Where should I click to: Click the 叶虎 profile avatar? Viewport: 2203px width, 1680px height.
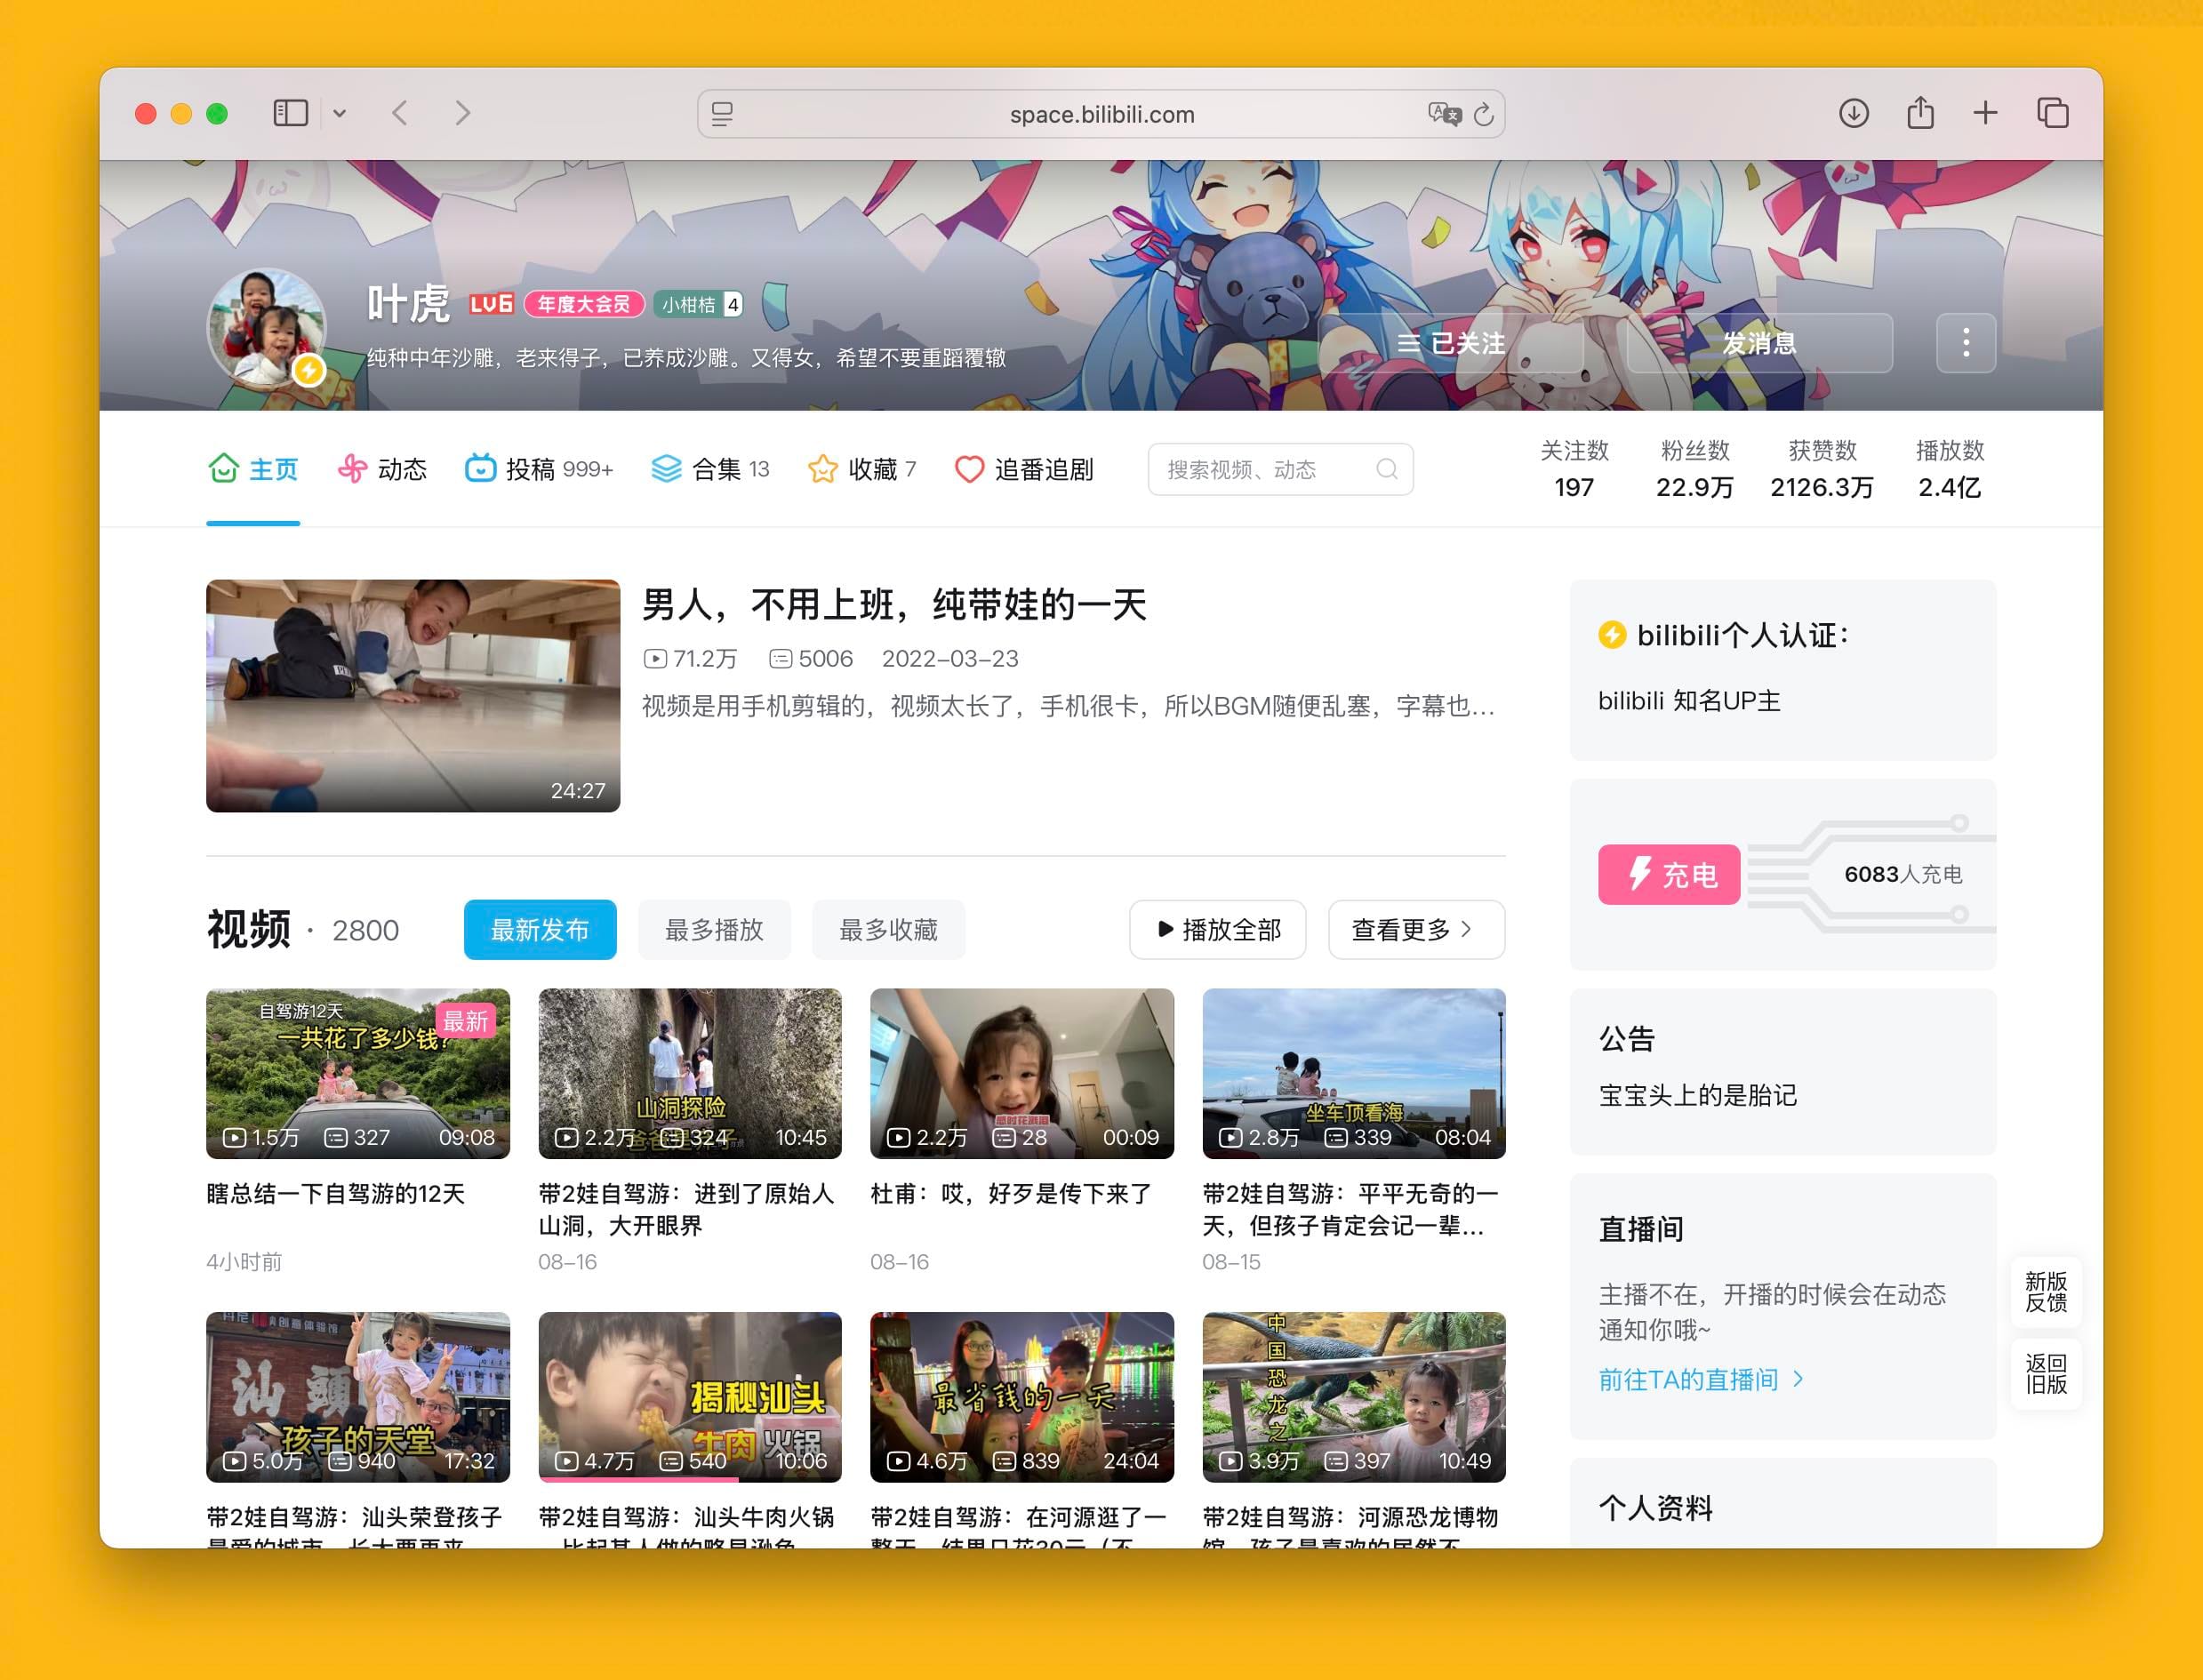266,329
